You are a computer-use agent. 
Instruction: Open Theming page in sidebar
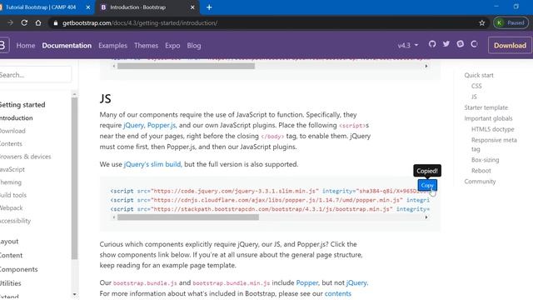pos(11,182)
